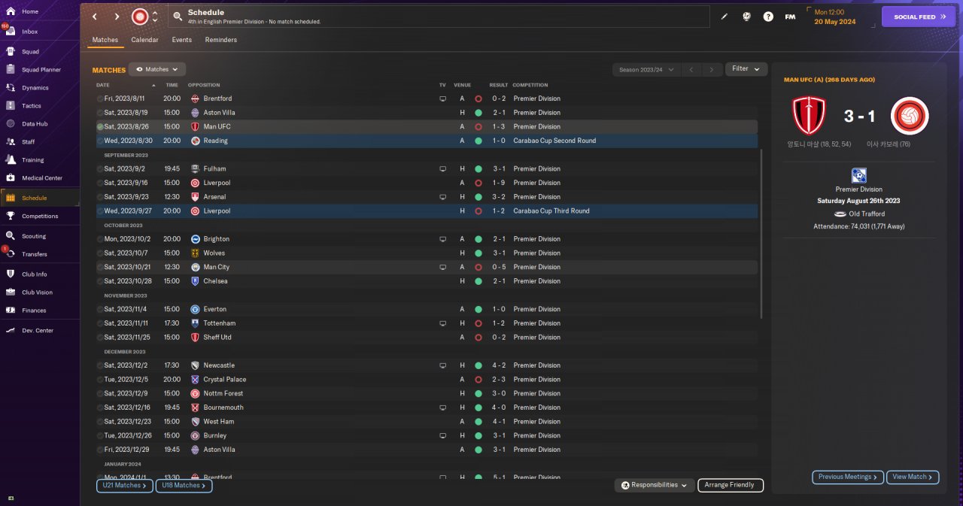This screenshot has height=506, width=963.
Task: Click the Carabao Cup Third Round text
Action: click(x=551, y=211)
